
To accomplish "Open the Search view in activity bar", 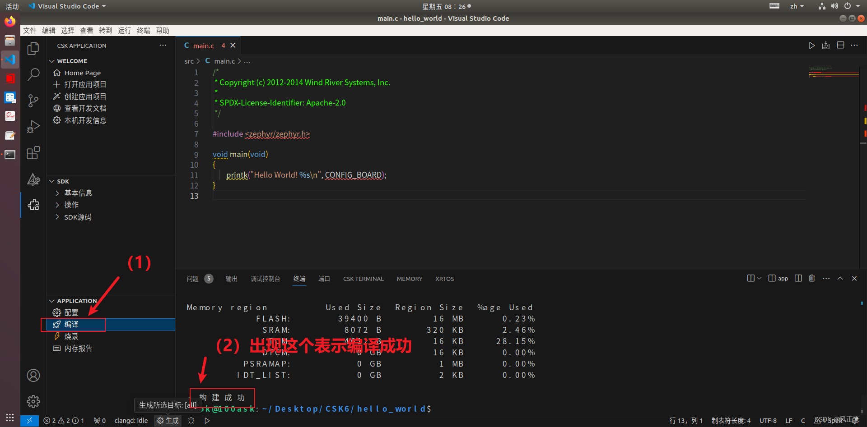I will [x=33, y=74].
